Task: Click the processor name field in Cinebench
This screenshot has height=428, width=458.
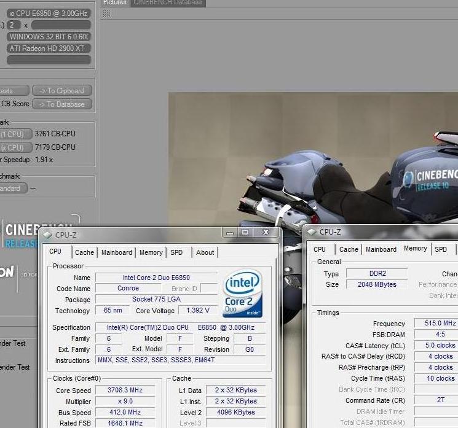Action: pyautogui.click(x=49, y=14)
